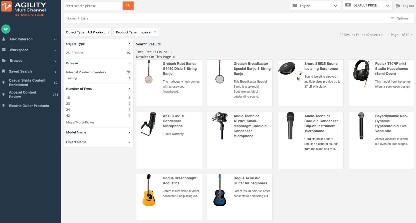The image size is (416, 223).
Task: Click the Agility MultiChannel logo
Action: (x=24, y=9)
